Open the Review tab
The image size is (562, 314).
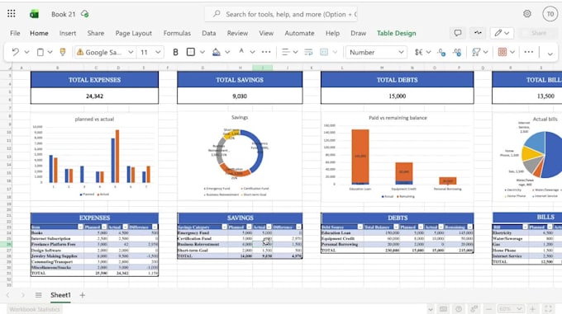click(x=237, y=33)
